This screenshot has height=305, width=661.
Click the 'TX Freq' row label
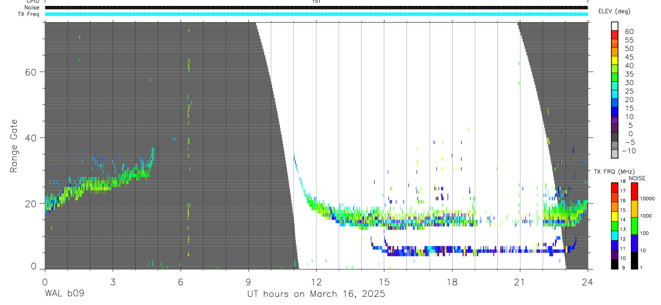[29, 14]
